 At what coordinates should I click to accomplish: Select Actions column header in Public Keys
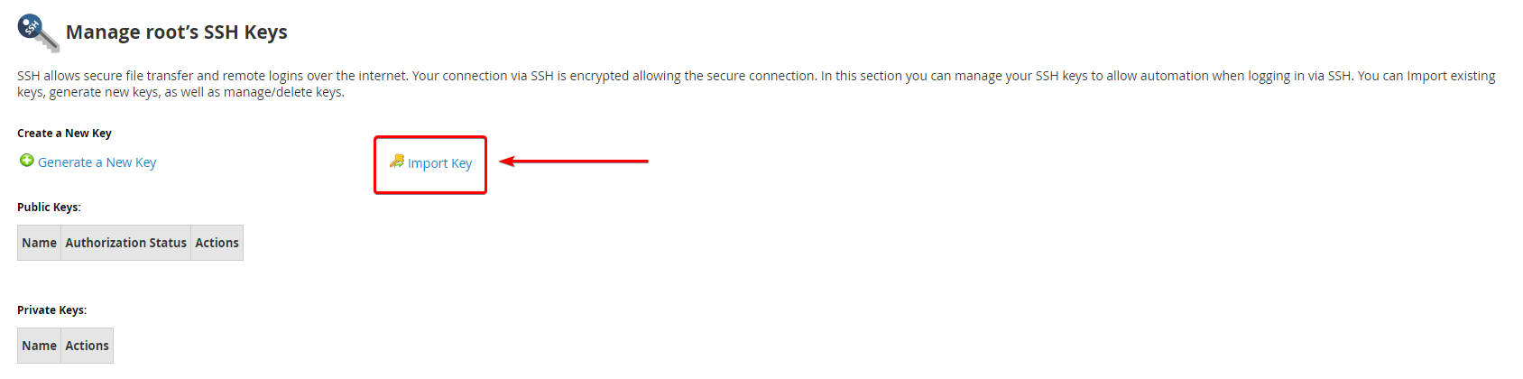point(217,243)
